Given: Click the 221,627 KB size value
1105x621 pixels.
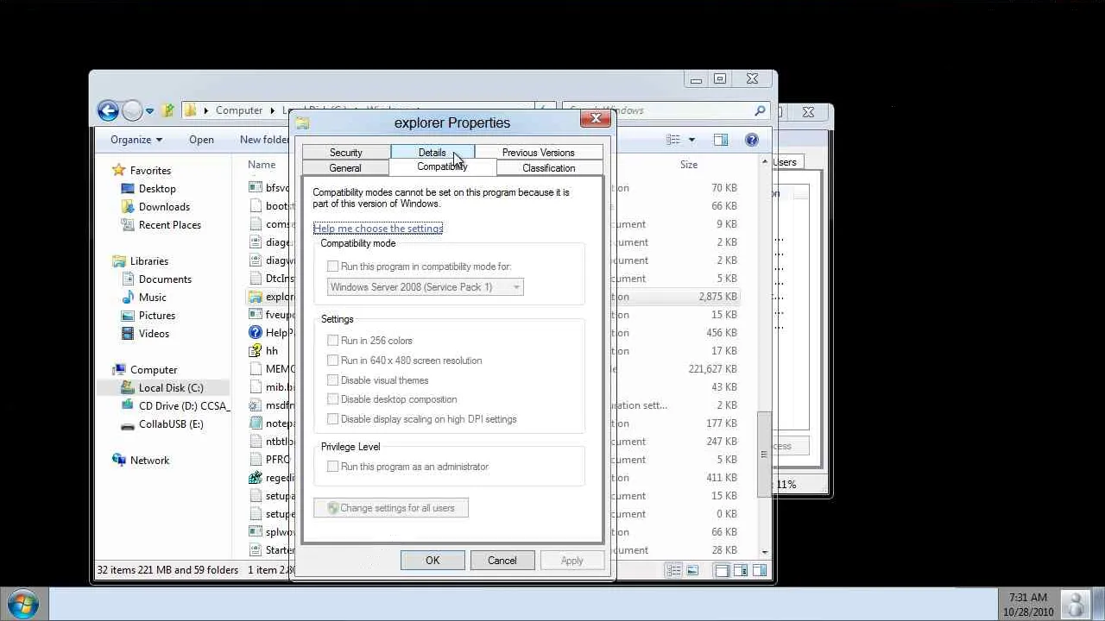Looking at the screenshot, I should [713, 369].
